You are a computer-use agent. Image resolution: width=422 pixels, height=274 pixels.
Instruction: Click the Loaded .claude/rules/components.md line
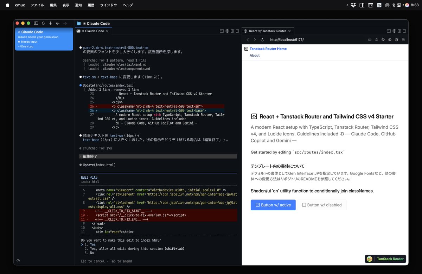[119, 69]
